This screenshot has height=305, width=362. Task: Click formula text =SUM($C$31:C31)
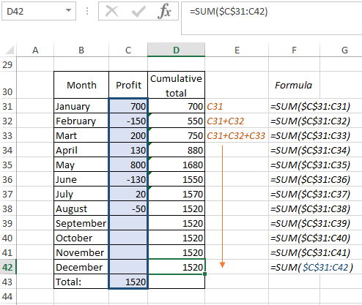click(x=310, y=107)
